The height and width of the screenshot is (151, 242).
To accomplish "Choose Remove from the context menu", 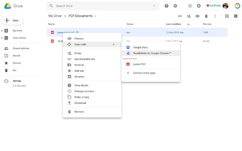I will pyautogui.click(x=92, y=112).
